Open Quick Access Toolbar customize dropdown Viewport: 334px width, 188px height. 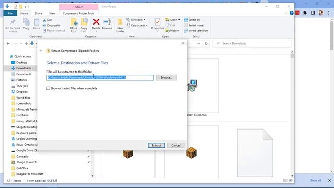25,7
